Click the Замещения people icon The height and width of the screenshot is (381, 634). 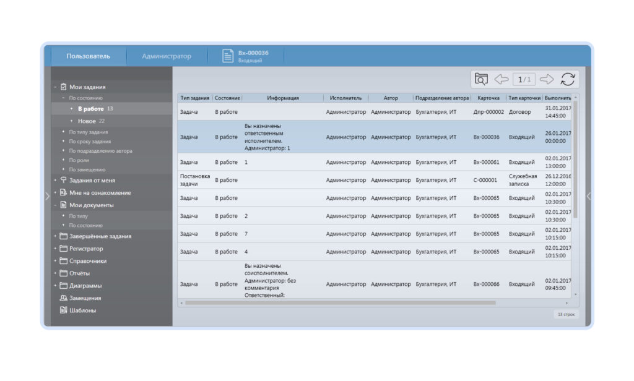click(63, 298)
